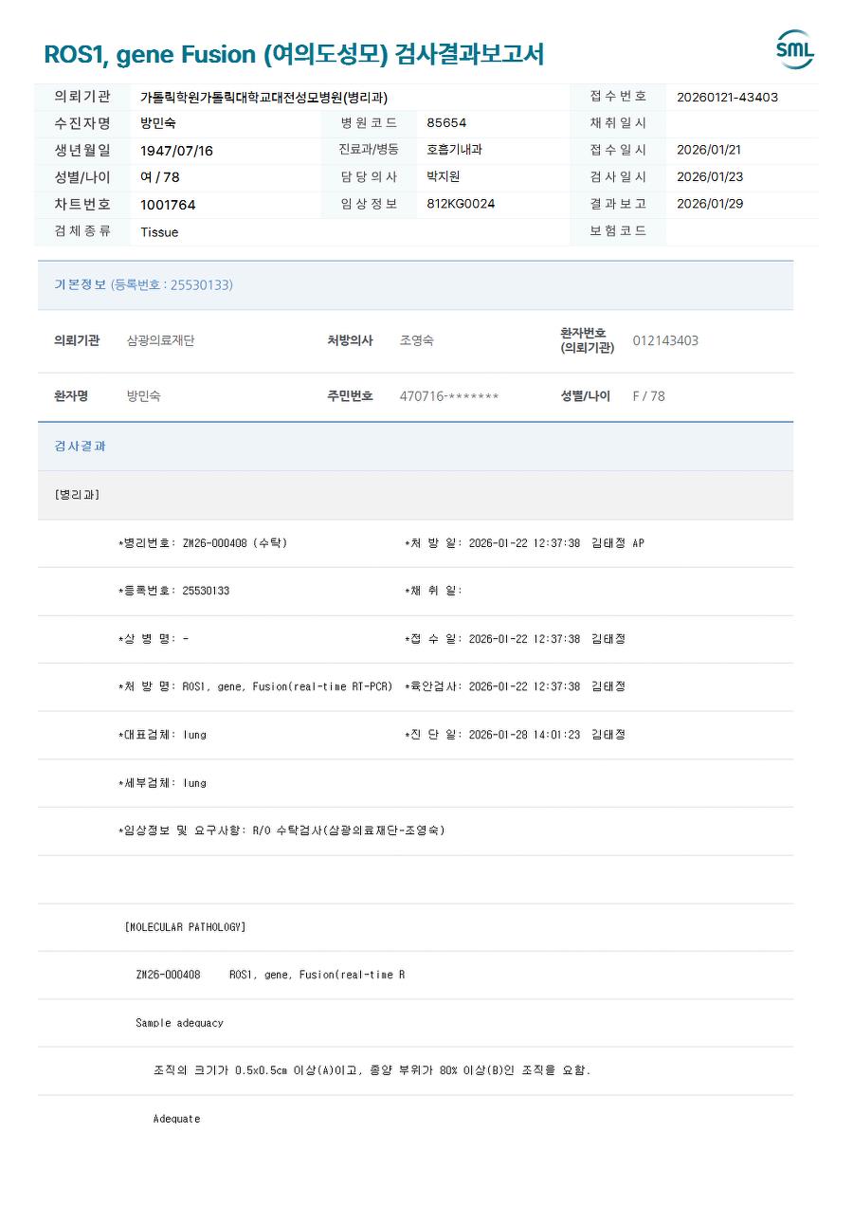
Task: Click the 처방의사 value 조영숙
Action: pyautogui.click(x=417, y=340)
